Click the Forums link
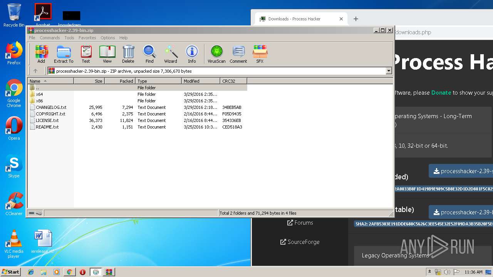 300,223
